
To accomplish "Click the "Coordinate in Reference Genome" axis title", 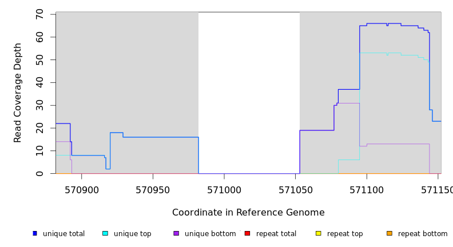I will (x=248, y=213).
